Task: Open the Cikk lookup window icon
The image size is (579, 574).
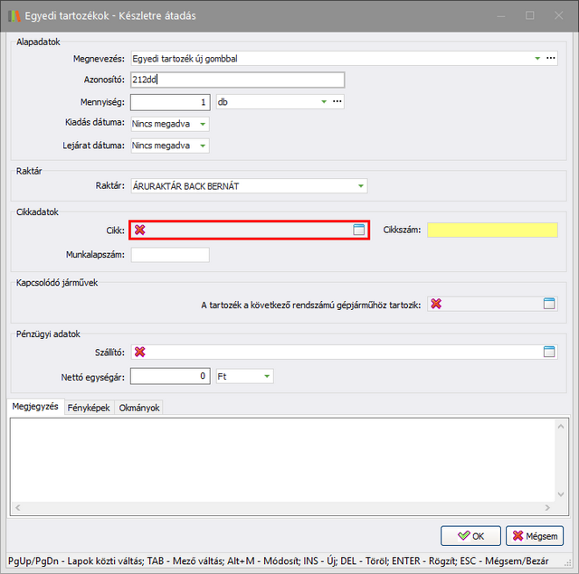Action: [x=358, y=231]
